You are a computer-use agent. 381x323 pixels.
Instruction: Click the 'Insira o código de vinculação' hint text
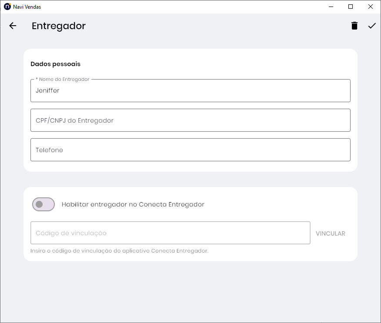(x=119, y=251)
